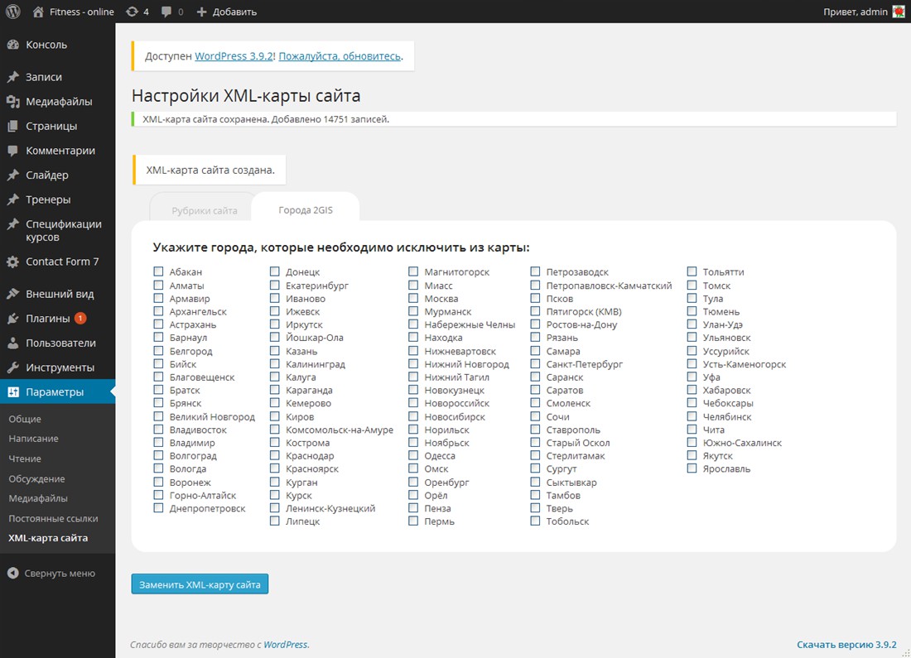This screenshot has width=911, height=658.
Task: Open the Общие settings submenu item
Action: coord(25,419)
